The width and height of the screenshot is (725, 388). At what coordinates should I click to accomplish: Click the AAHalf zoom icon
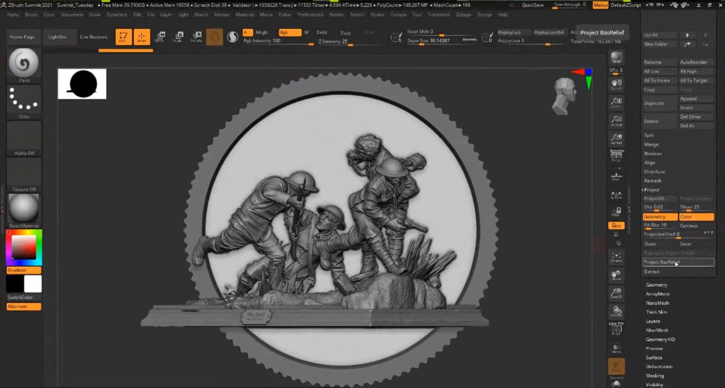tap(616, 138)
